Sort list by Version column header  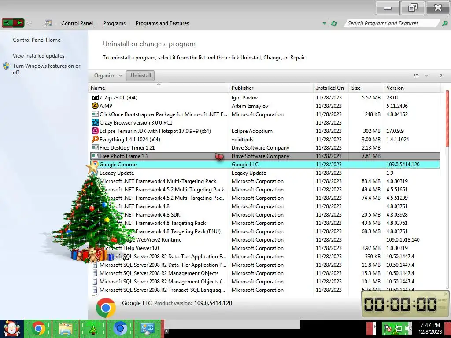(x=412, y=88)
